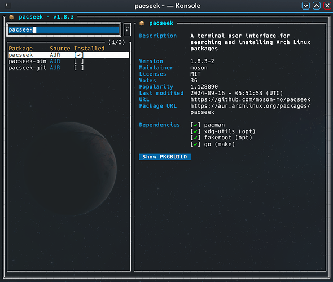Toggle installed checkbox for pacseek-git
This screenshot has width=333, height=282.
click(x=79, y=68)
